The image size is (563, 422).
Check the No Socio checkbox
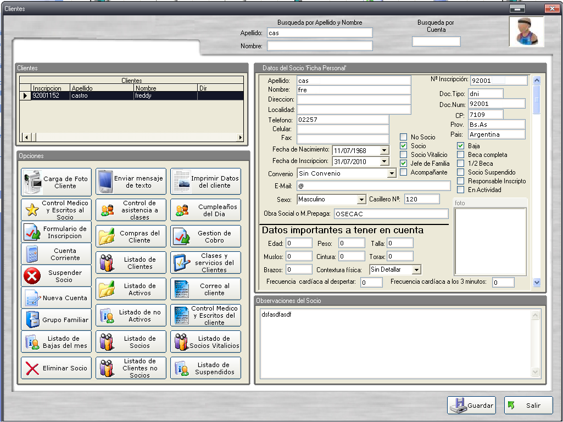click(404, 137)
